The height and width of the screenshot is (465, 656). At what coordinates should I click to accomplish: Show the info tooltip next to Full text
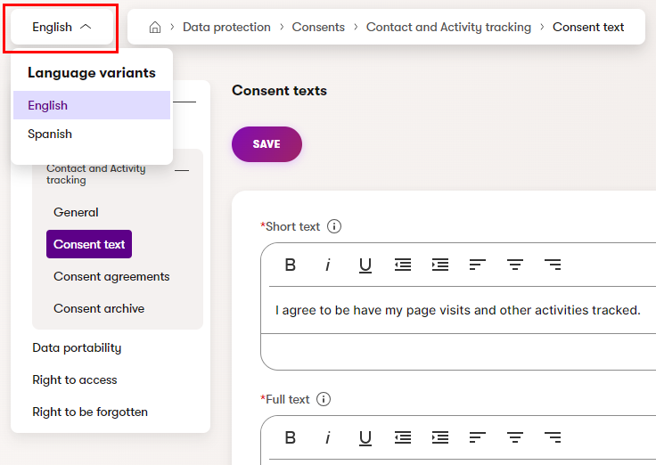[x=324, y=399]
